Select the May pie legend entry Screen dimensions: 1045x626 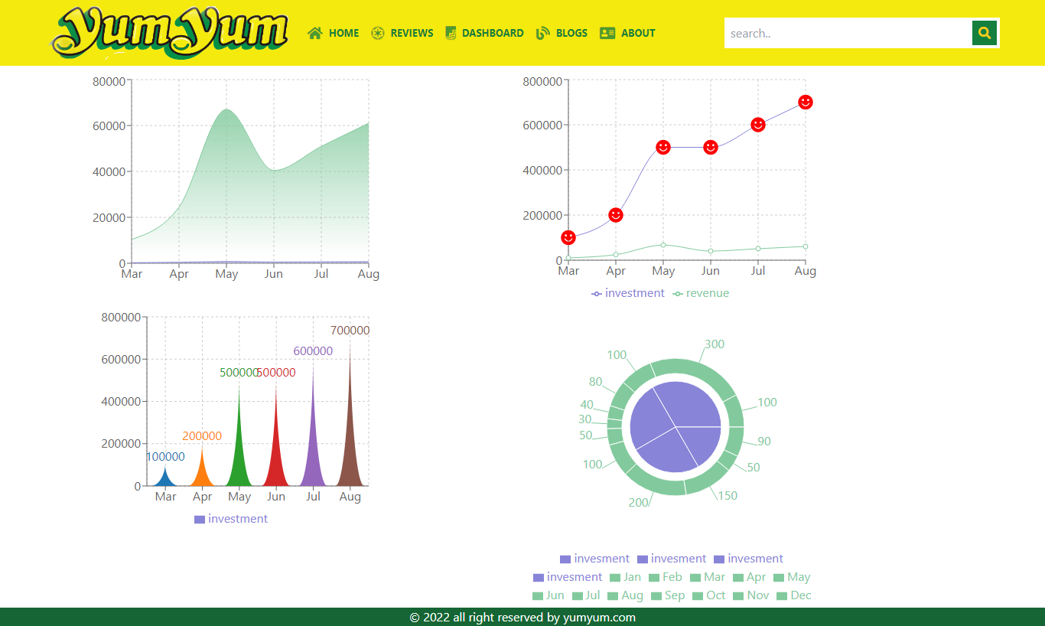tap(792, 577)
